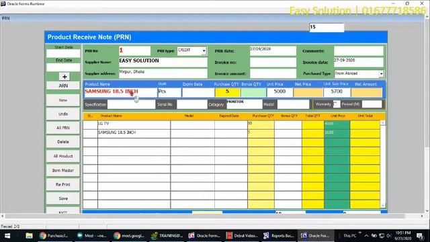Click the Period (M) field
Image resolution: width=430 pixels, height=242 pixels.
point(372,104)
